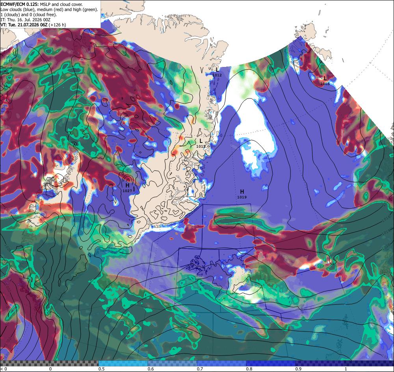Pick the 0.7–0.8 blue colorbar segment
Image resolution: width=394 pixels, height=372 pixels.
221,363
